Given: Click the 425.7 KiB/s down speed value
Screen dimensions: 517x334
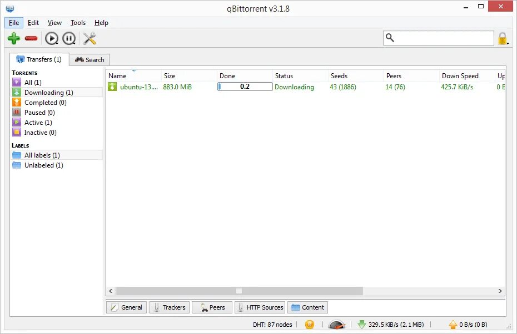Looking at the screenshot, I should coord(457,87).
